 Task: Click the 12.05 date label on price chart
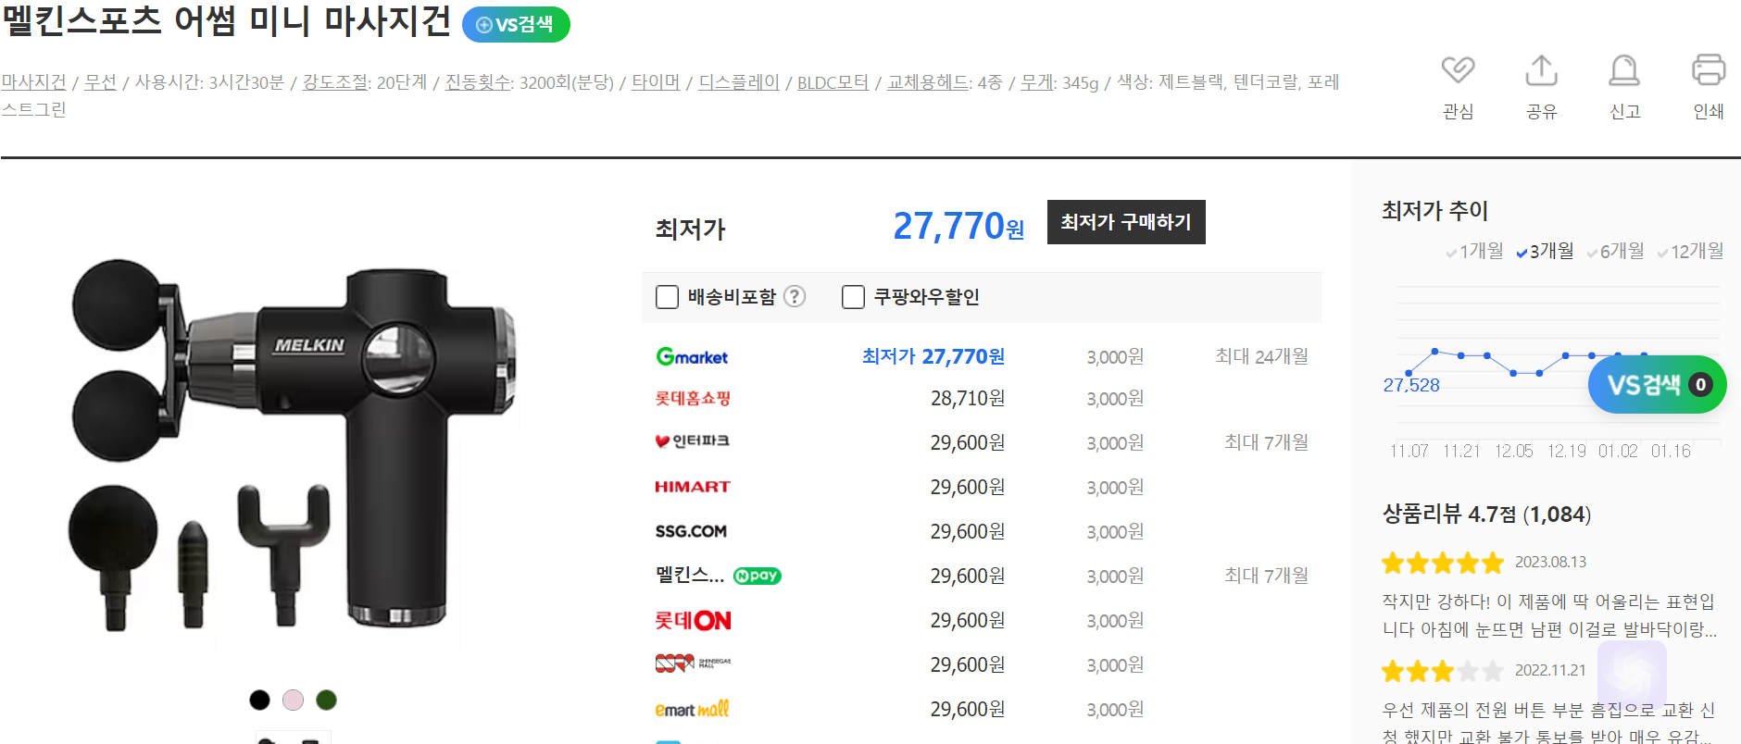(x=1513, y=452)
